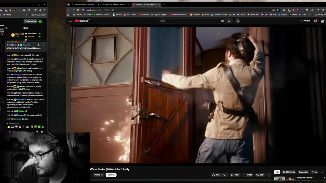Image resolution: width=326 pixels, height=183 pixels.
Task: Open the apps grid in bookmarks bar
Action: 68,15
